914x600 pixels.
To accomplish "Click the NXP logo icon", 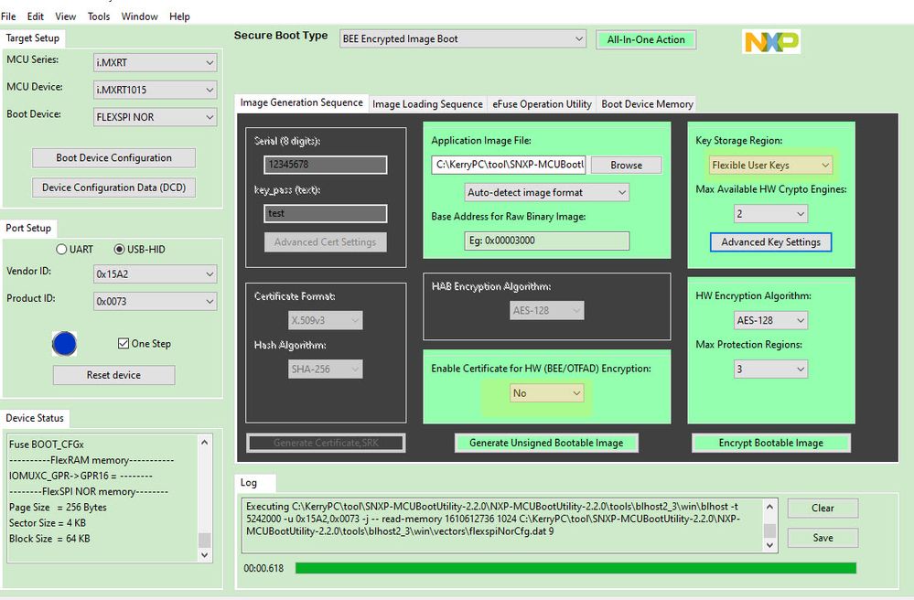I will 771,41.
